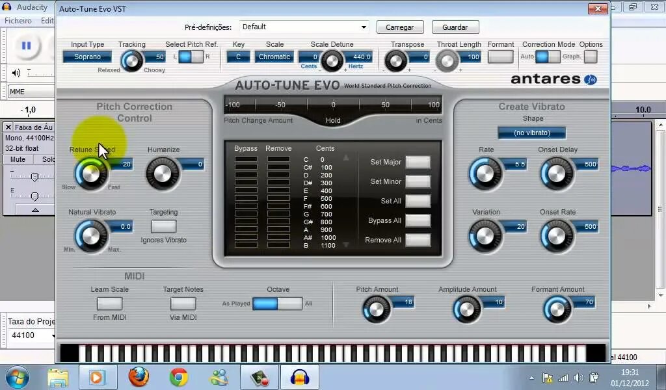Open Chrome from the taskbar
The image size is (666, 390).
pyautogui.click(x=178, y=377)
